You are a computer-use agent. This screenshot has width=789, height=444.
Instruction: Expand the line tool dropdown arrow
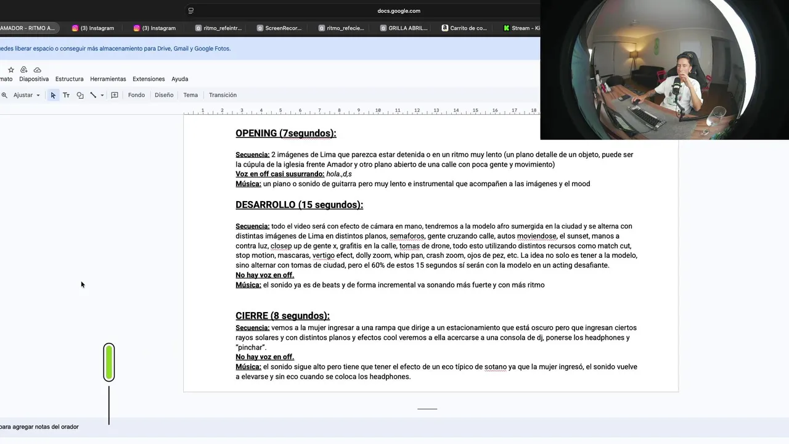(x=102, y=95)
